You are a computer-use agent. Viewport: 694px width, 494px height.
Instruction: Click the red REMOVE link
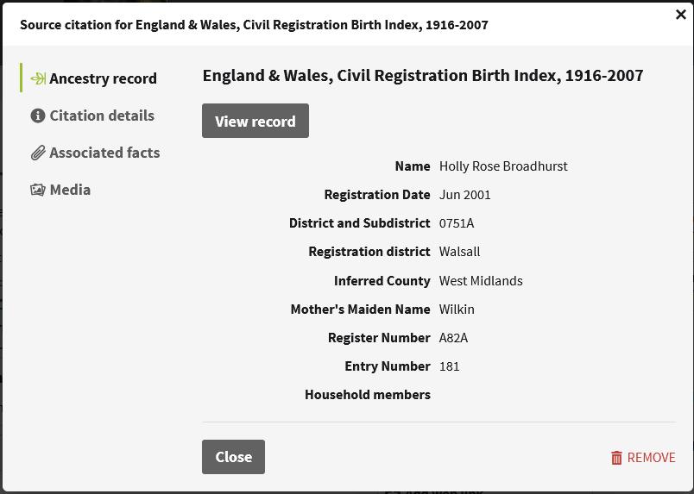pos(651,458)
